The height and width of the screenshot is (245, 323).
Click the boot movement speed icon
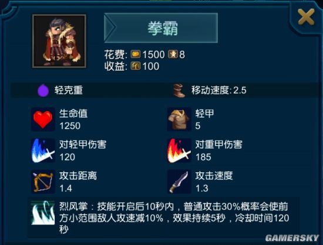tap(179, 90)
